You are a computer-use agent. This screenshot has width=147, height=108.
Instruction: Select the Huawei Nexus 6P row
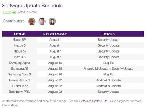coord(73,80)
